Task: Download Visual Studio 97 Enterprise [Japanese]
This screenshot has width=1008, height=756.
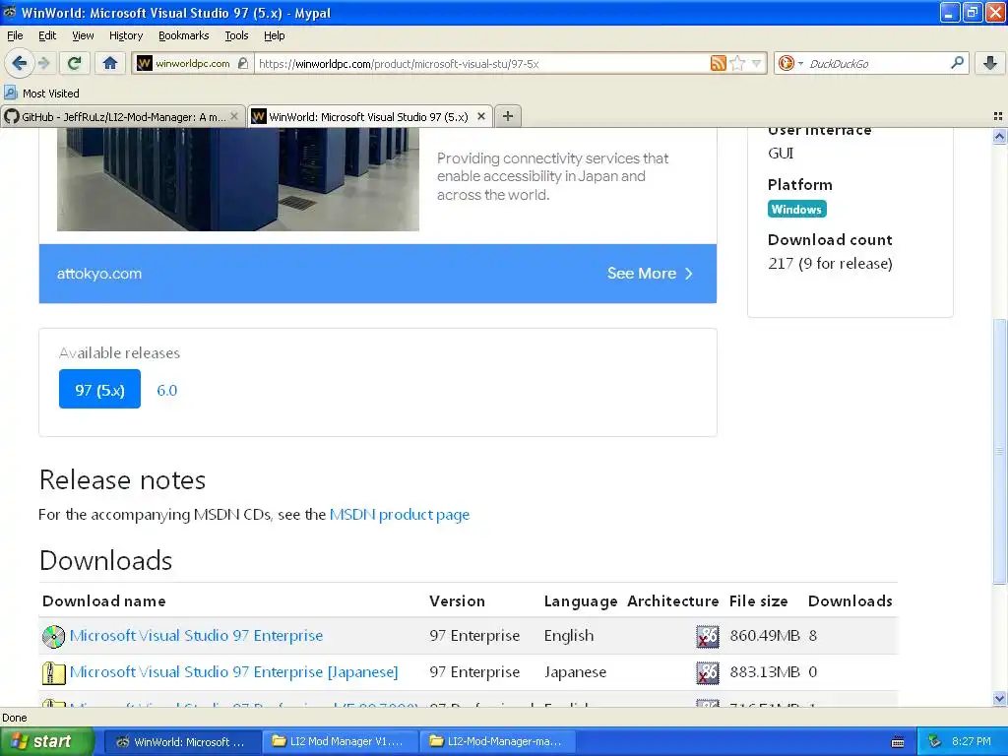Action: 233,671
